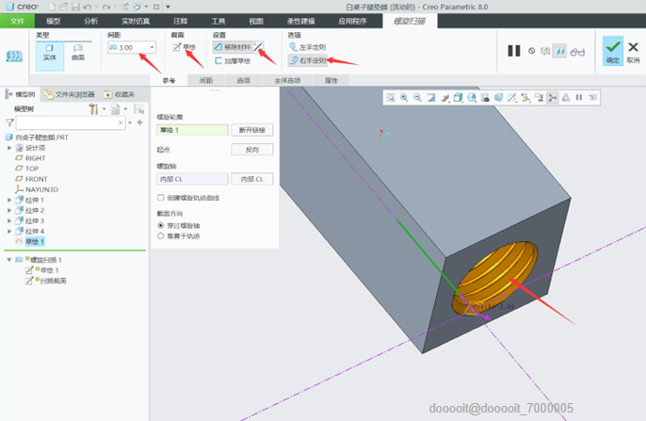Switch to the 分析 ribbon tab
Viewport: 646px width, 421px height.
coord(91,21)
